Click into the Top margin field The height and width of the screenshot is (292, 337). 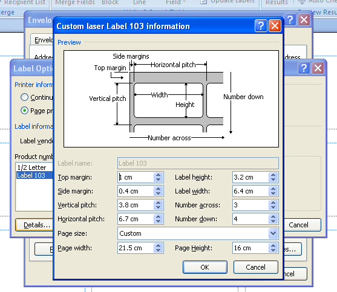pos(136,177)
